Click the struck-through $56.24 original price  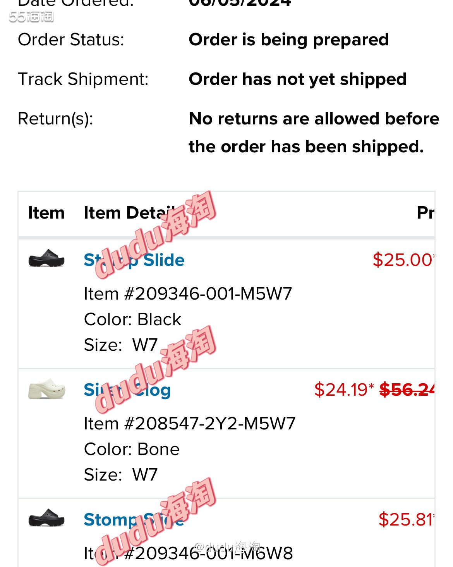407,389
